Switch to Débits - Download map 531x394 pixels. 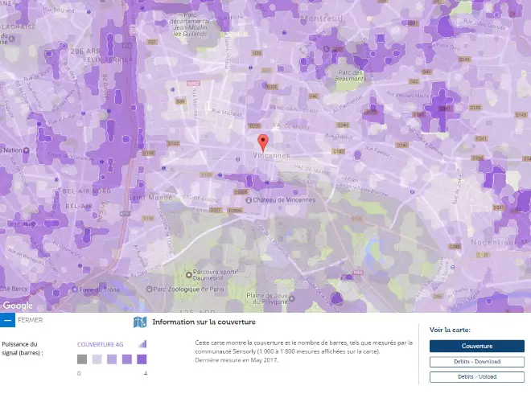(476, 362)
